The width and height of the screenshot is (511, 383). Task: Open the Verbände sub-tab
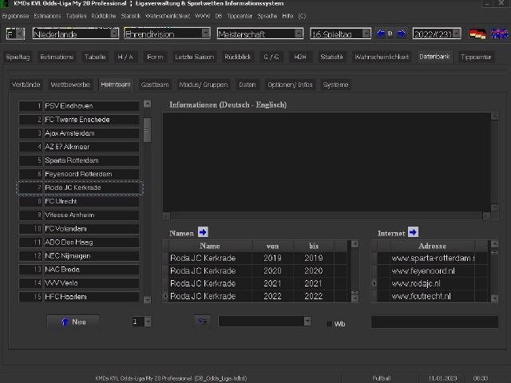point(26,85)
